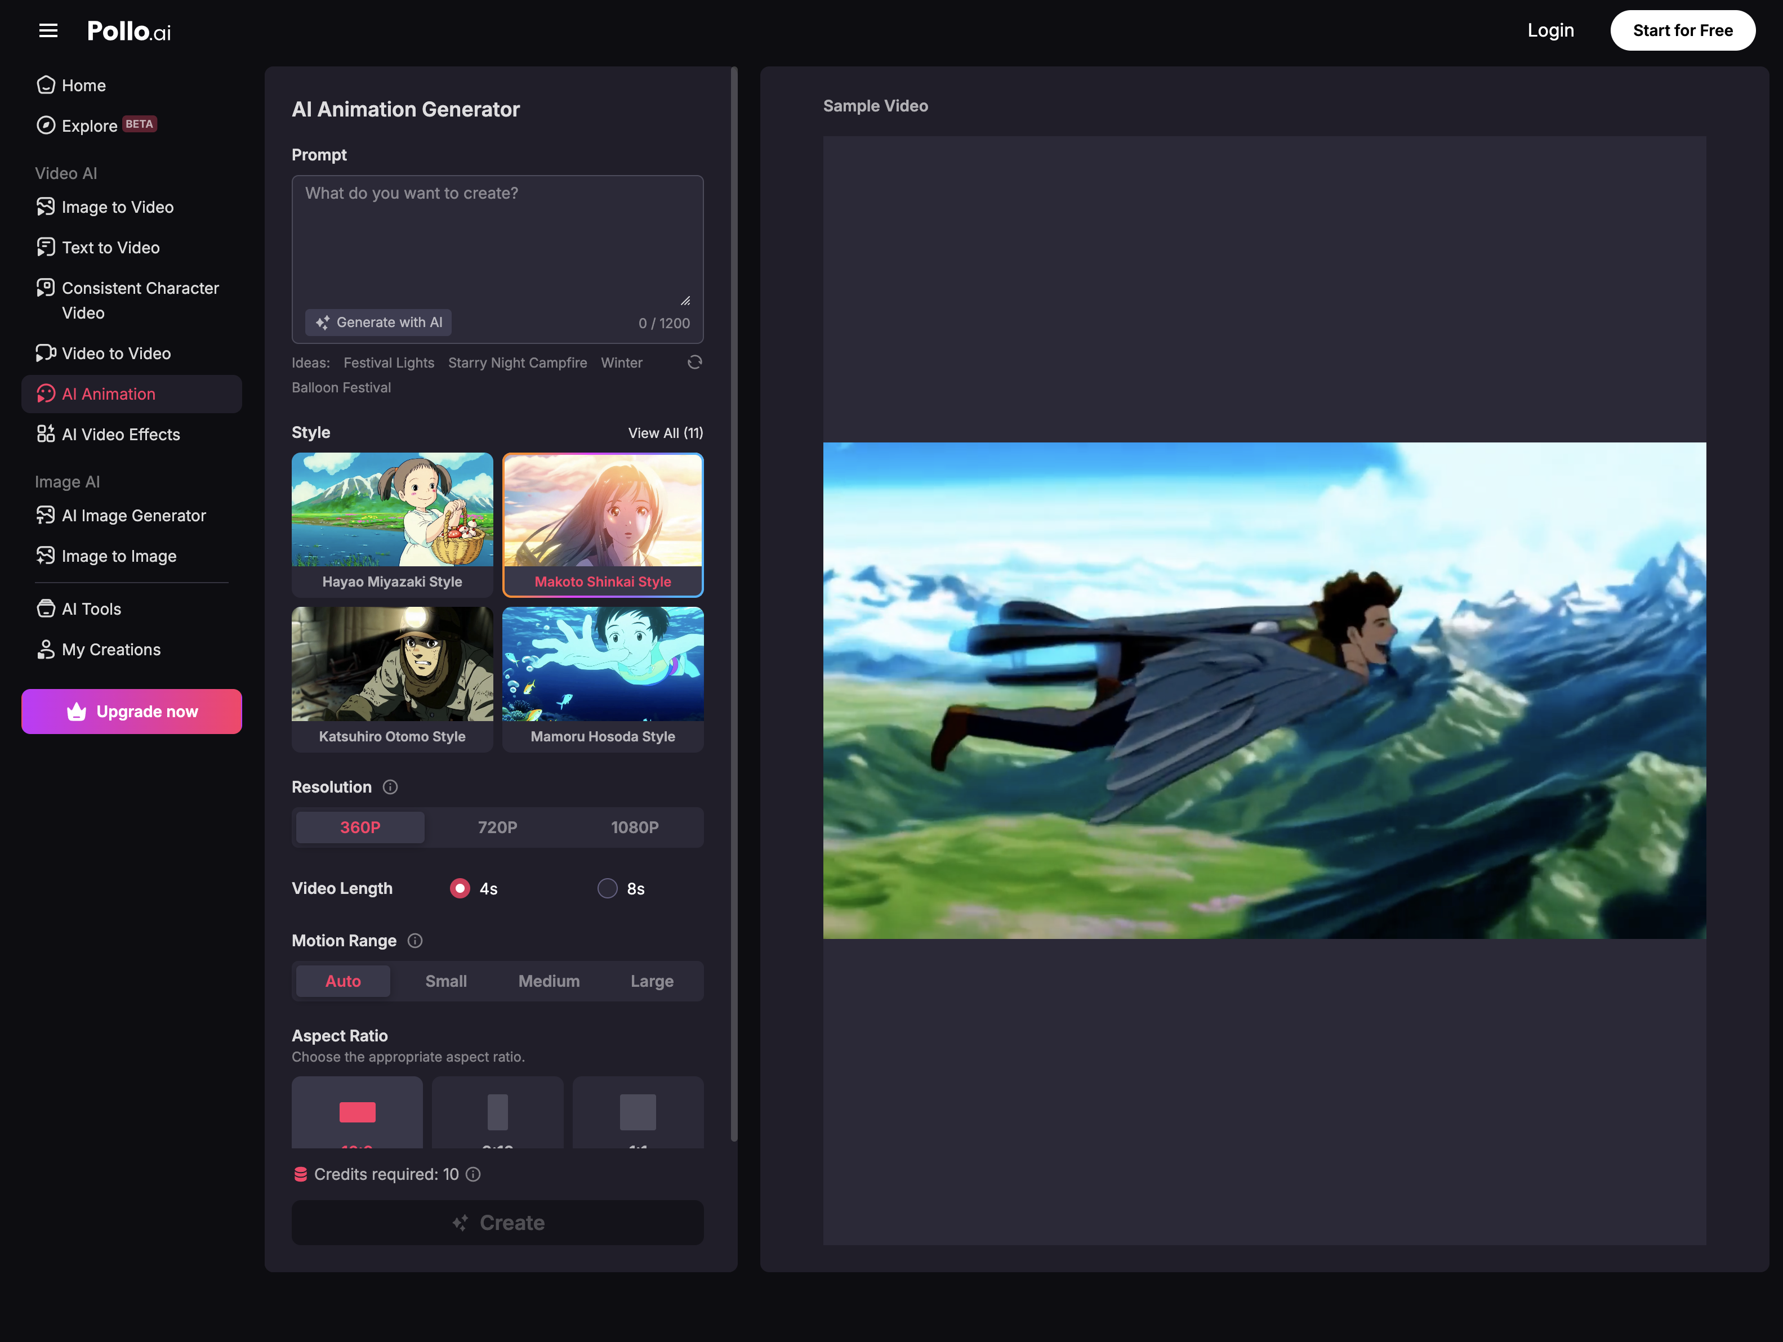Click the generator panel scrollbar

pos(733,604)
